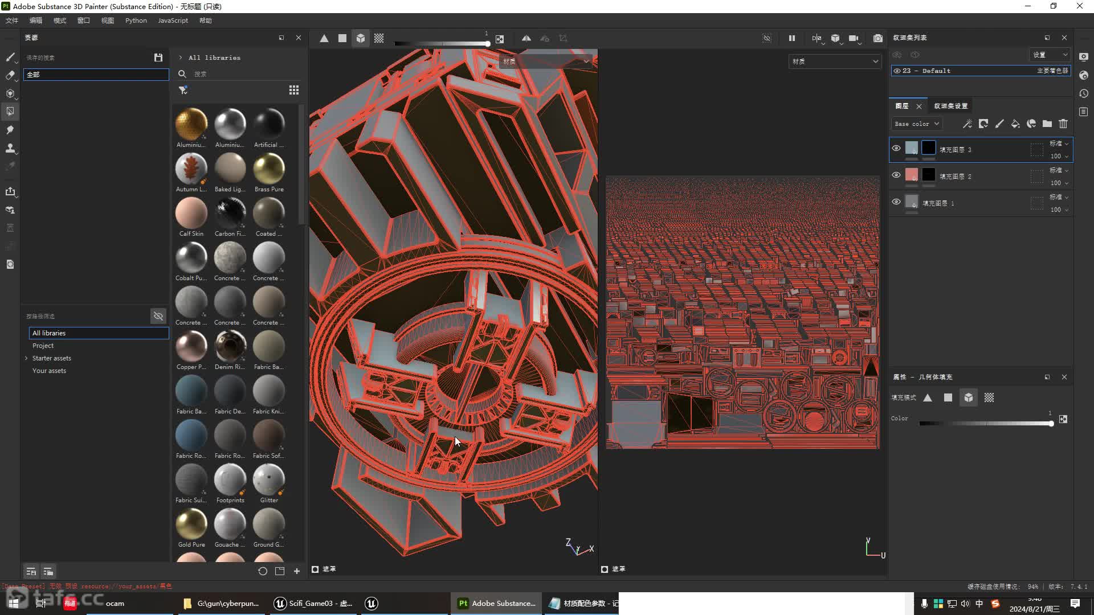
Task: Hide fill layer 1 eye toggle
Action: 896,202
